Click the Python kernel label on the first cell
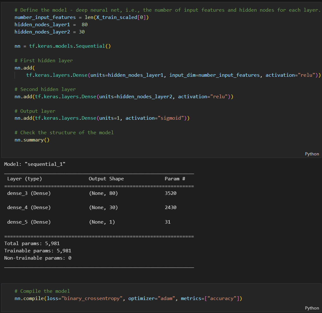Image resolution: width=322 pixels, height=313 pixels. pos(312,154)
